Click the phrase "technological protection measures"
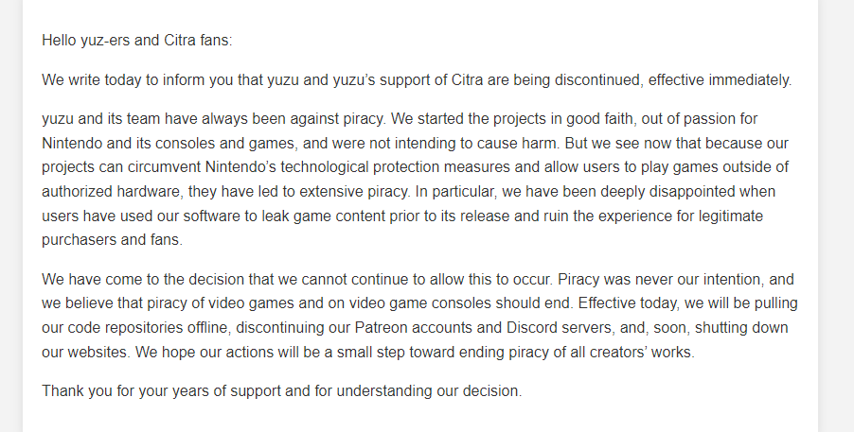The width and height of the screenshot is (854, 432). (395, 167)
